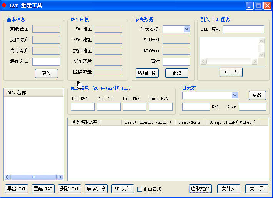Click the 增加区段 button
Screen dimensions: 273x198
coord(147,73)
